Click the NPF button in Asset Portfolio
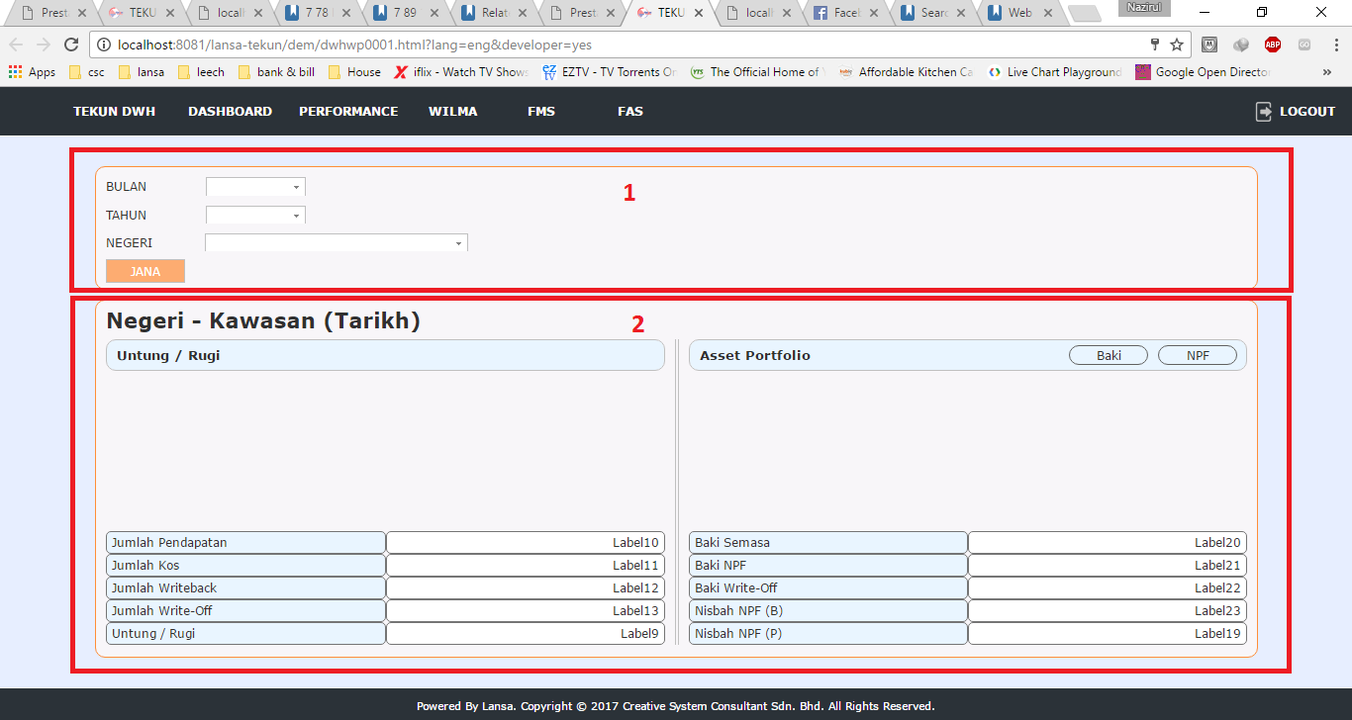Screen dimensions: 1352x720 (1198, 356)
